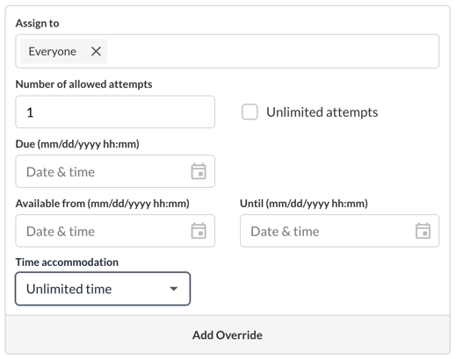Click empty area of Assign to box
The height and width of the screenshot is (359, 456).
tap(272, 51)
